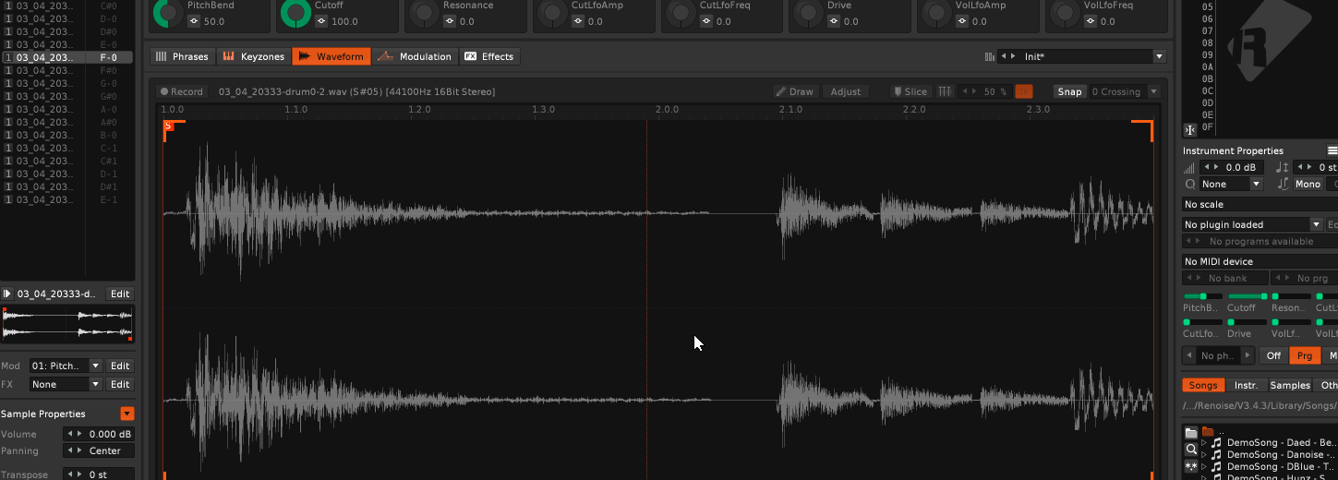Click the Record button
The height and width of the screenshot is (480, 1338).
click(x=180, y=91)
